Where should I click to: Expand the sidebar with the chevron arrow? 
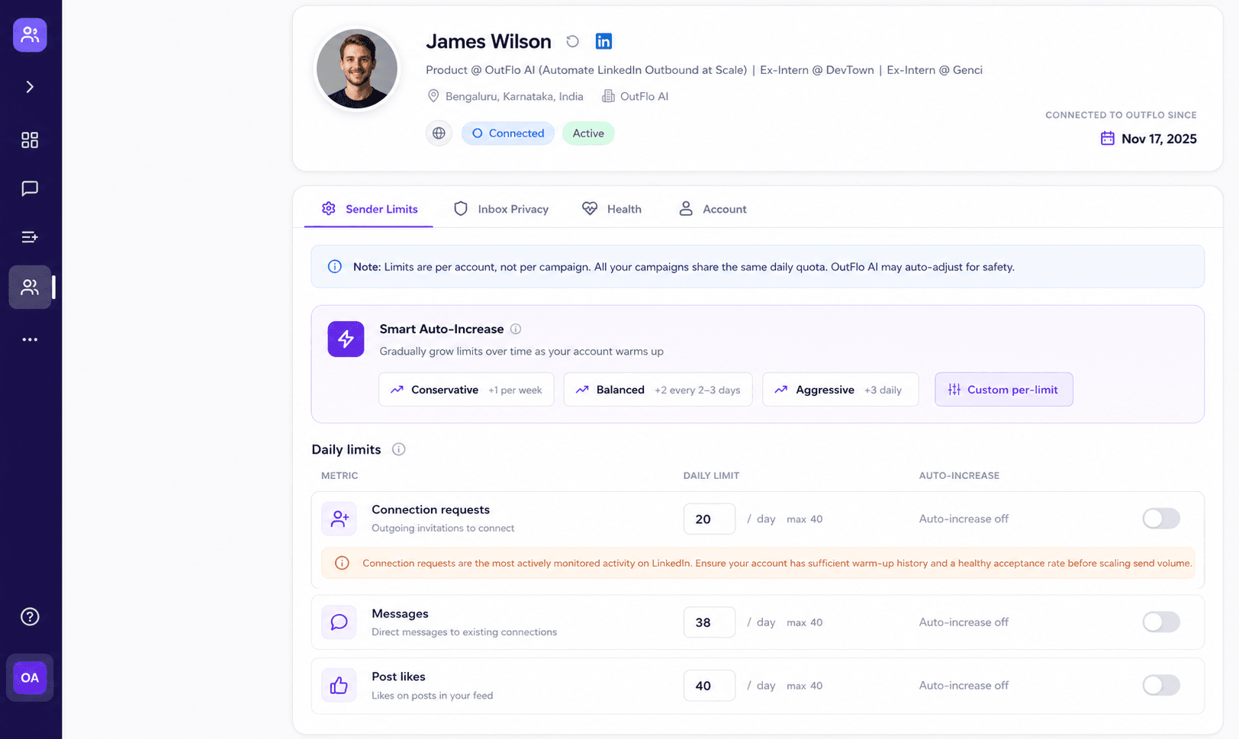(x=30, y=87)
